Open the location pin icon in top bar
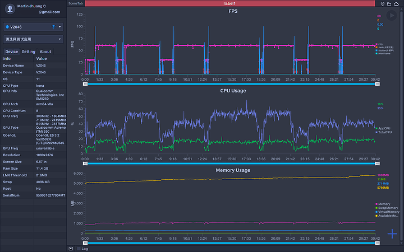Image resolution: width=404 pixels, height=252 pixels. [383, 3]
